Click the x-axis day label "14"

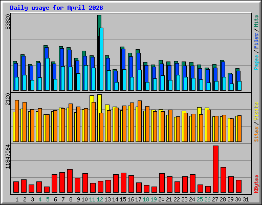115,199
